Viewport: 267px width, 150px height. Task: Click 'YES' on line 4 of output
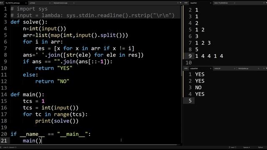pyautogui.click(x=200, y=94)
